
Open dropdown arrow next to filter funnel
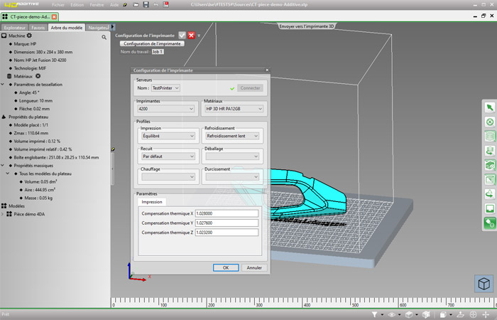tap(382, 314)
